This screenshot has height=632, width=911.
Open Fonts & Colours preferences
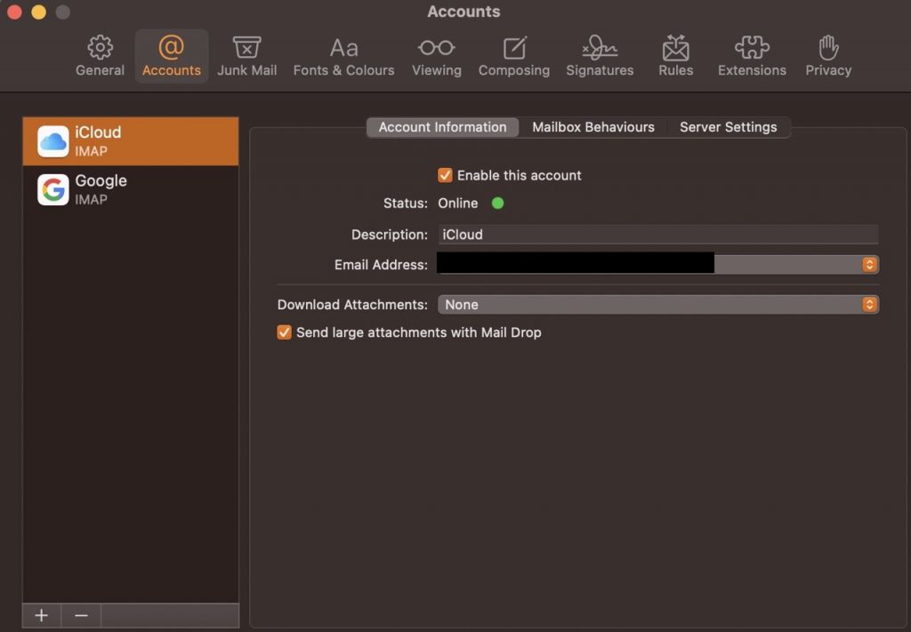344,56
